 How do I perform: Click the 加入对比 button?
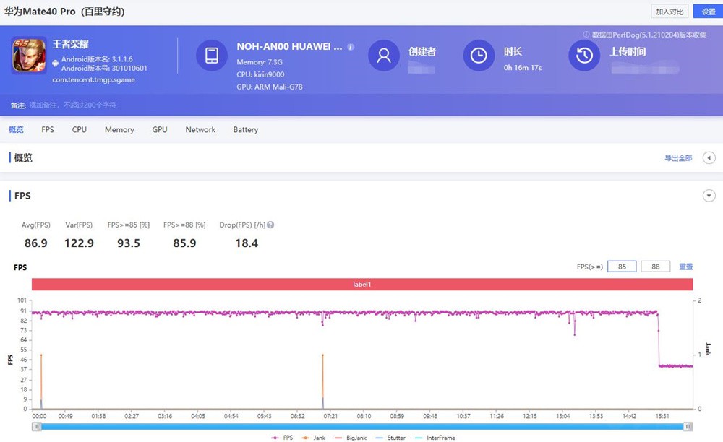point(669,12)
